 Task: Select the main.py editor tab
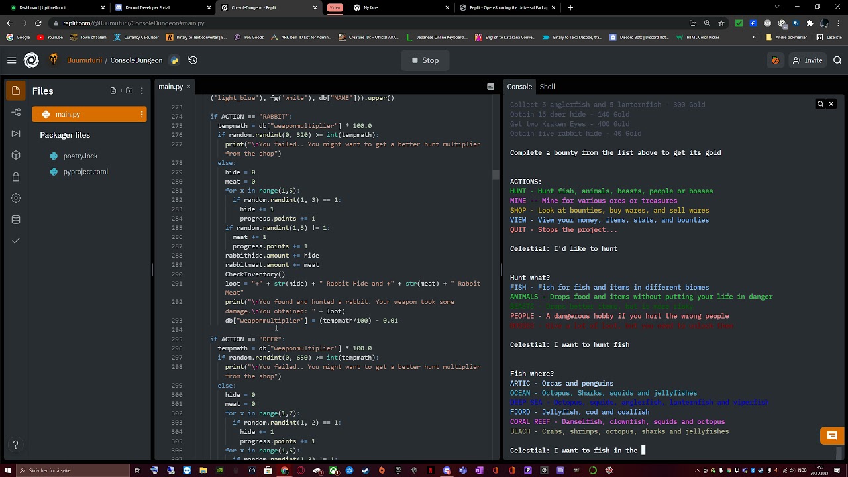(x=170, y=87)
